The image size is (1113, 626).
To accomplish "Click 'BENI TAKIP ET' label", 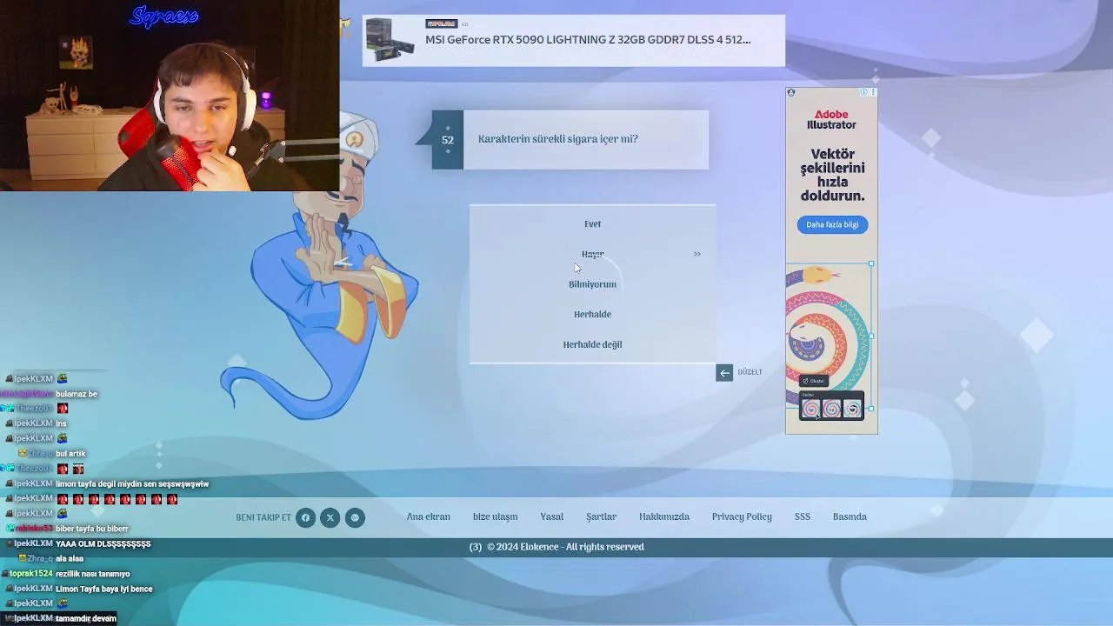I will [263, 517].
